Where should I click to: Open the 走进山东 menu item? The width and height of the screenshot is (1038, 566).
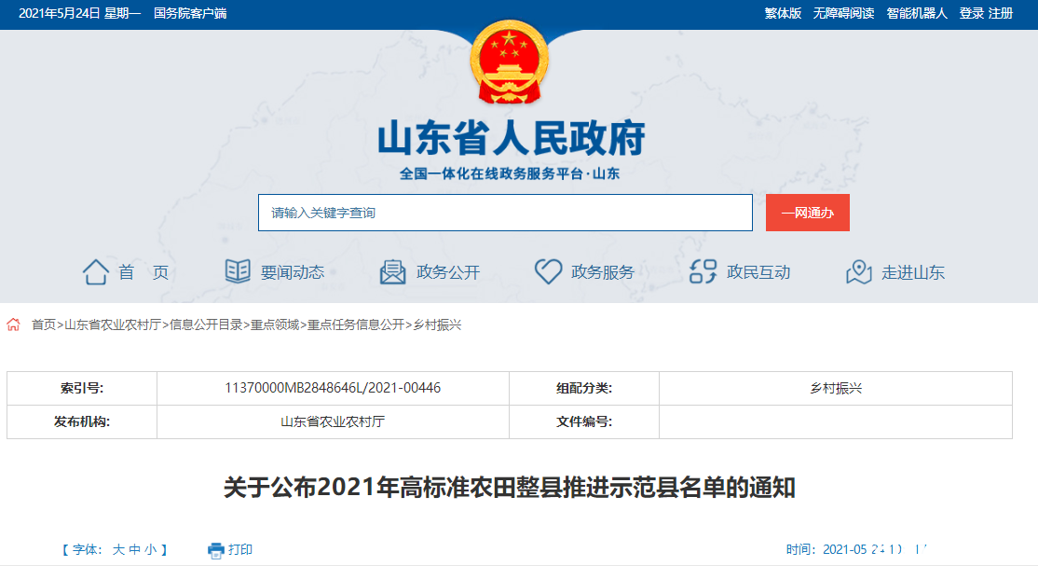pyautogui.click(x=913, y=272)
